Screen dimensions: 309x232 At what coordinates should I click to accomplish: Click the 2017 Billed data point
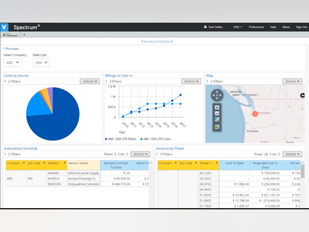click(x=180, y=95)
